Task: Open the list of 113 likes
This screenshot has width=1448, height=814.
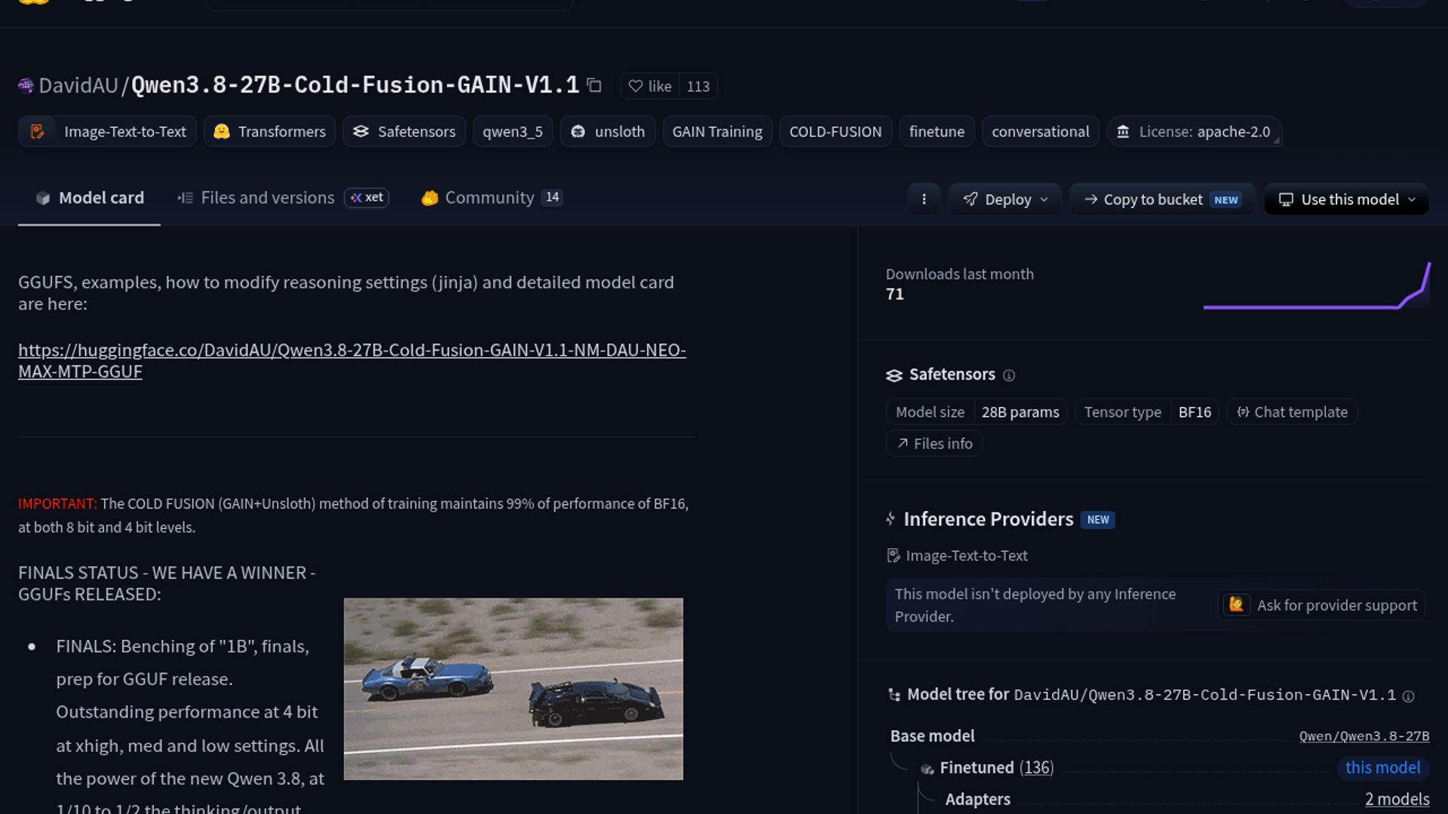Action: point(698,86)
